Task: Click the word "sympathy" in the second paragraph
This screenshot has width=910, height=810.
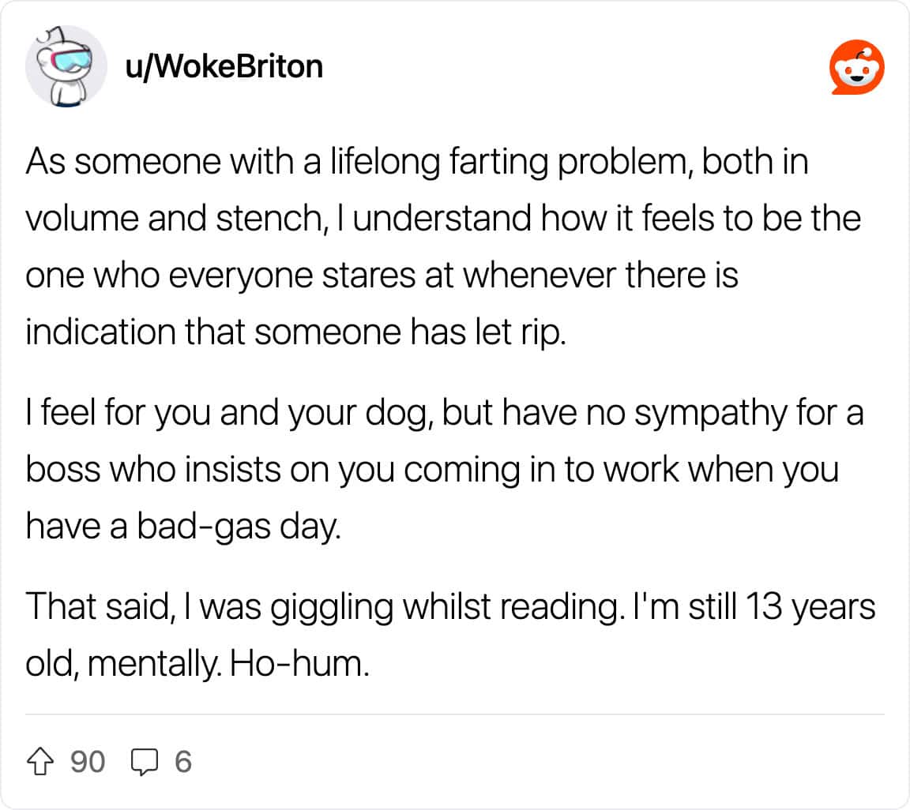Action: click(x=710, y=414)
